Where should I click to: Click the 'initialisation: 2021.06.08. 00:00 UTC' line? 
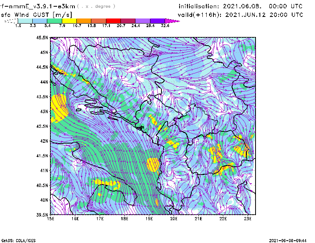pos(241,6)
